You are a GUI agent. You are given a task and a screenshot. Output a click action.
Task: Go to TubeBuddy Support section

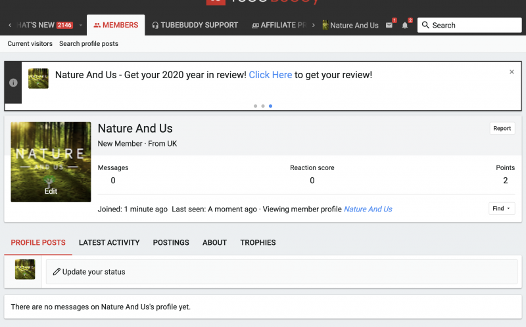pyautogui.click(x=195, y=26)
